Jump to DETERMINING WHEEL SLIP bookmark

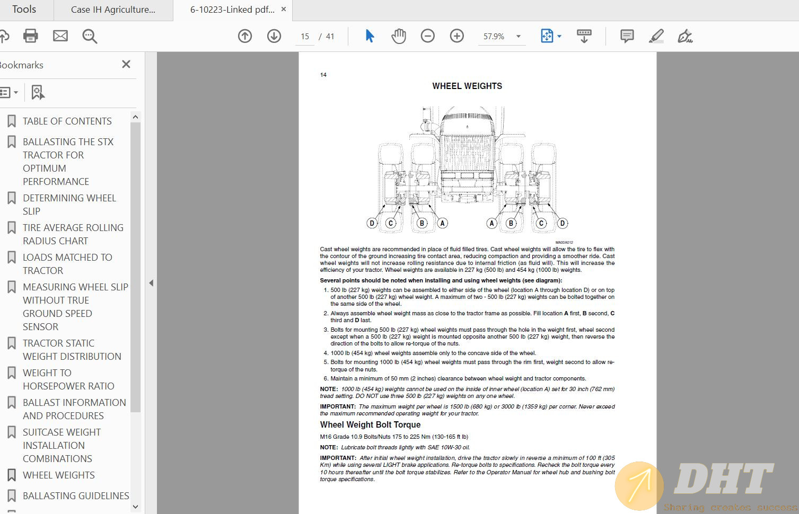[x=69, y=205]
